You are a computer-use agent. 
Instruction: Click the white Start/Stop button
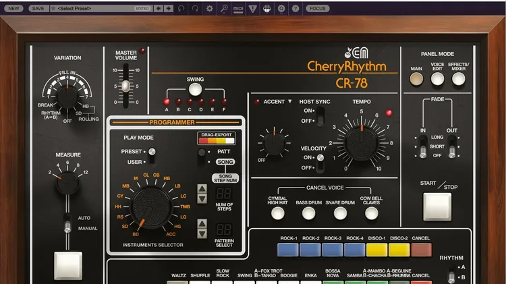(437, 207)
